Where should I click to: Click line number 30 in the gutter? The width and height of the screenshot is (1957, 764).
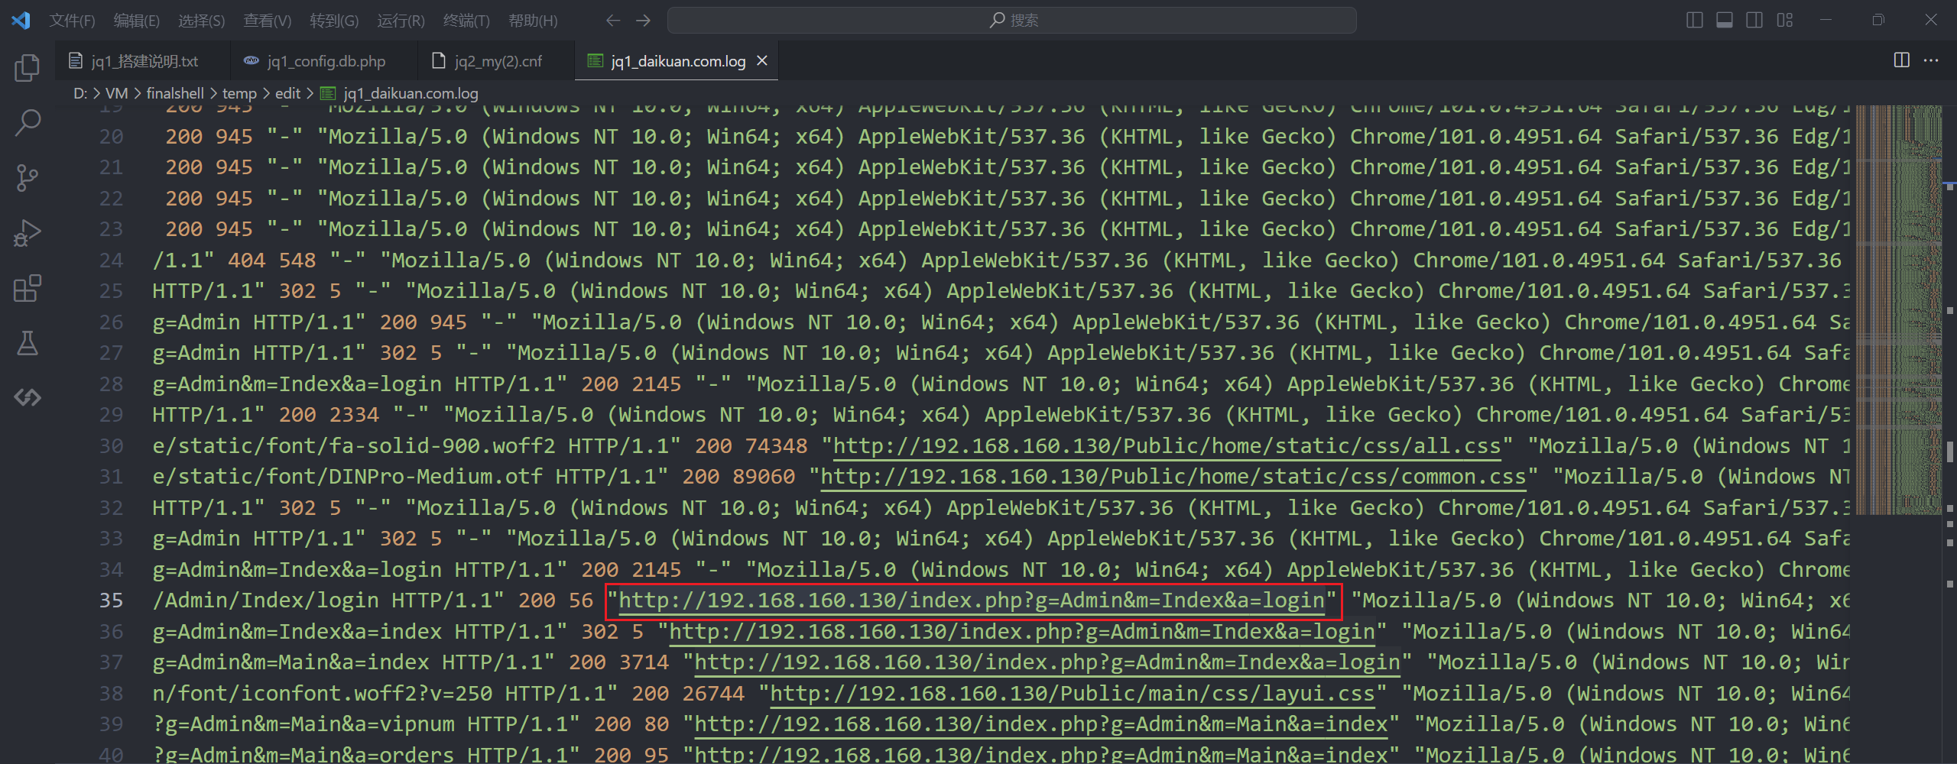click(x=111, y=445)
